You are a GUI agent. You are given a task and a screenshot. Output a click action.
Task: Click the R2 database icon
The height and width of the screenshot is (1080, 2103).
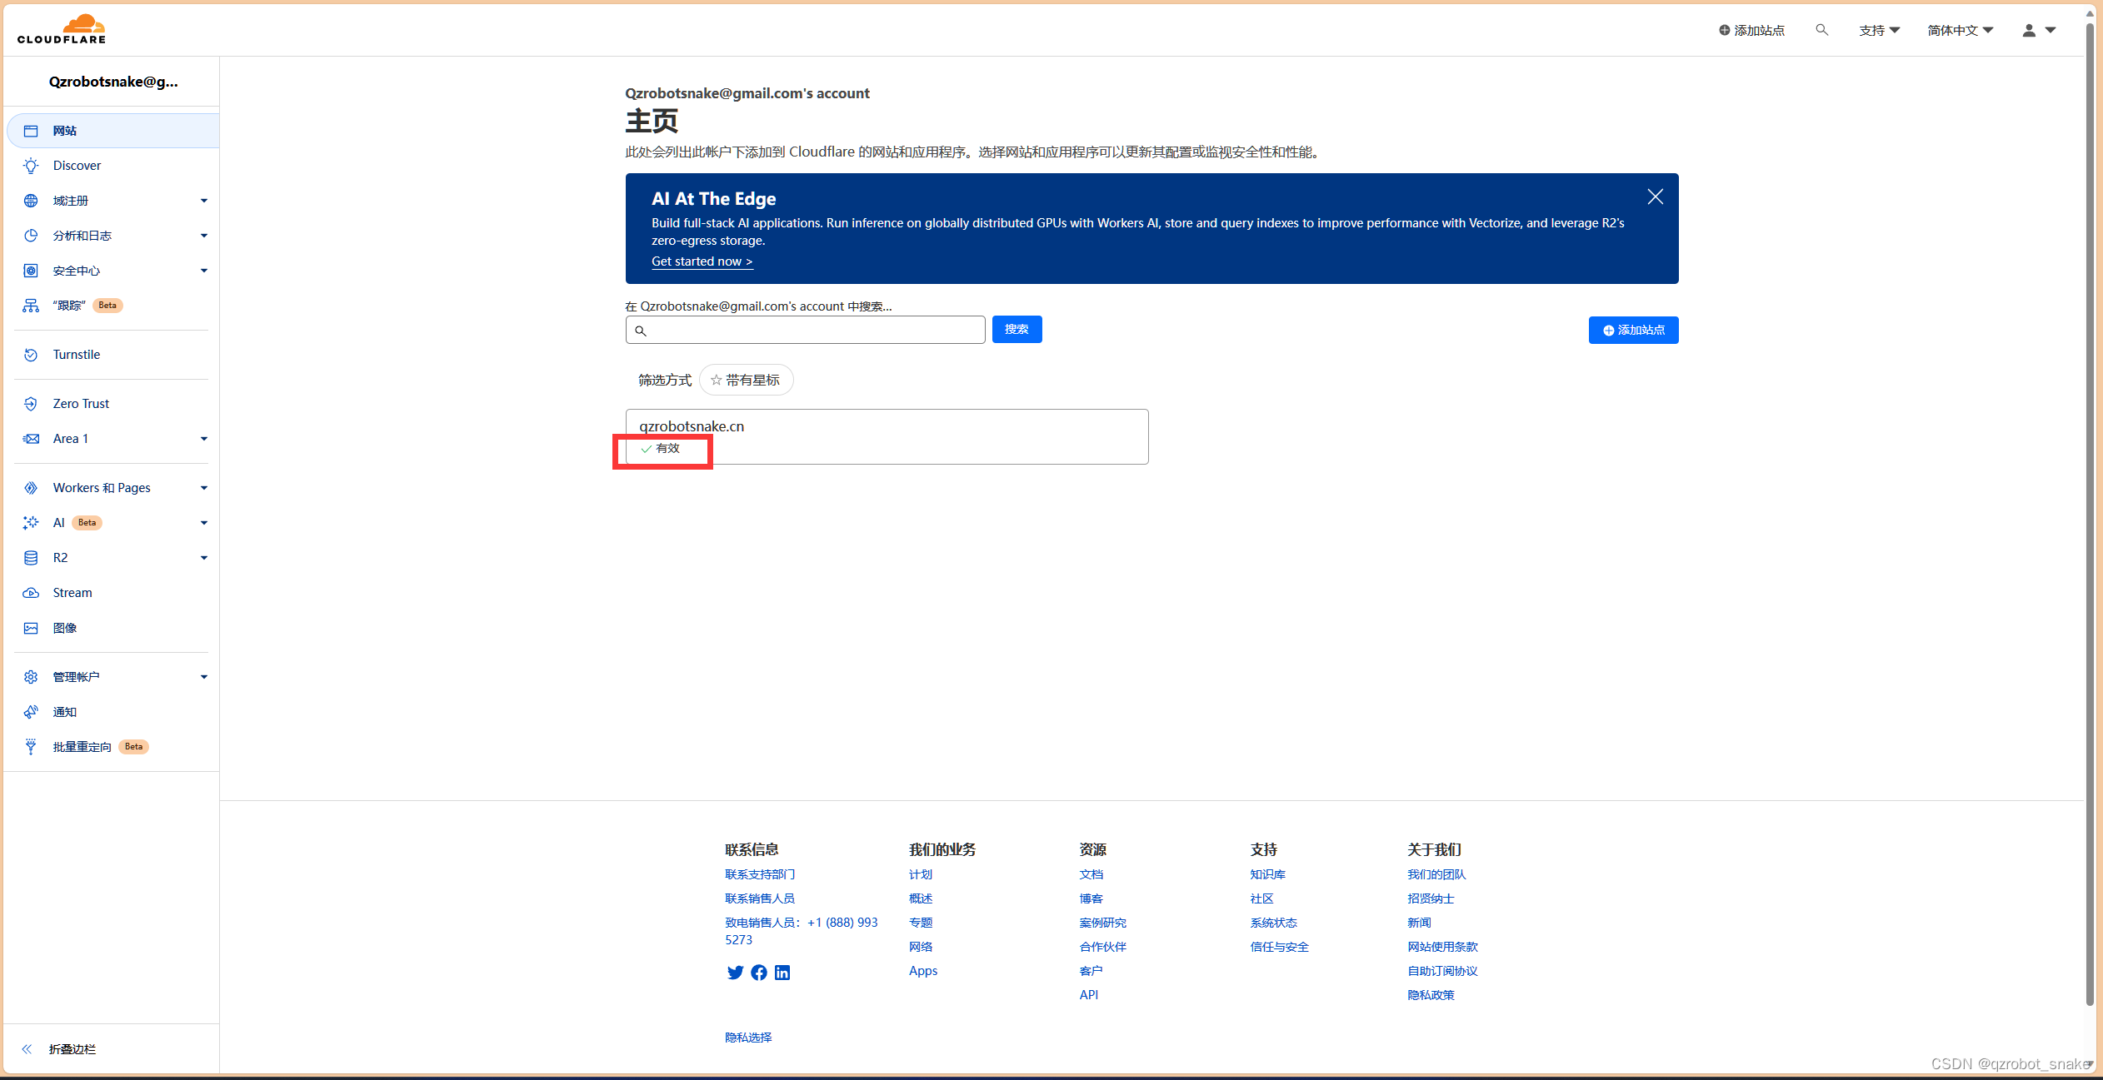(31, 558)
